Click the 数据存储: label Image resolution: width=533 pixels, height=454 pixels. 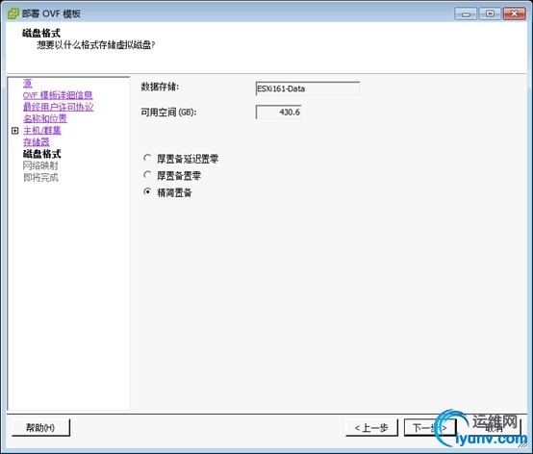(x=160, y=87)
